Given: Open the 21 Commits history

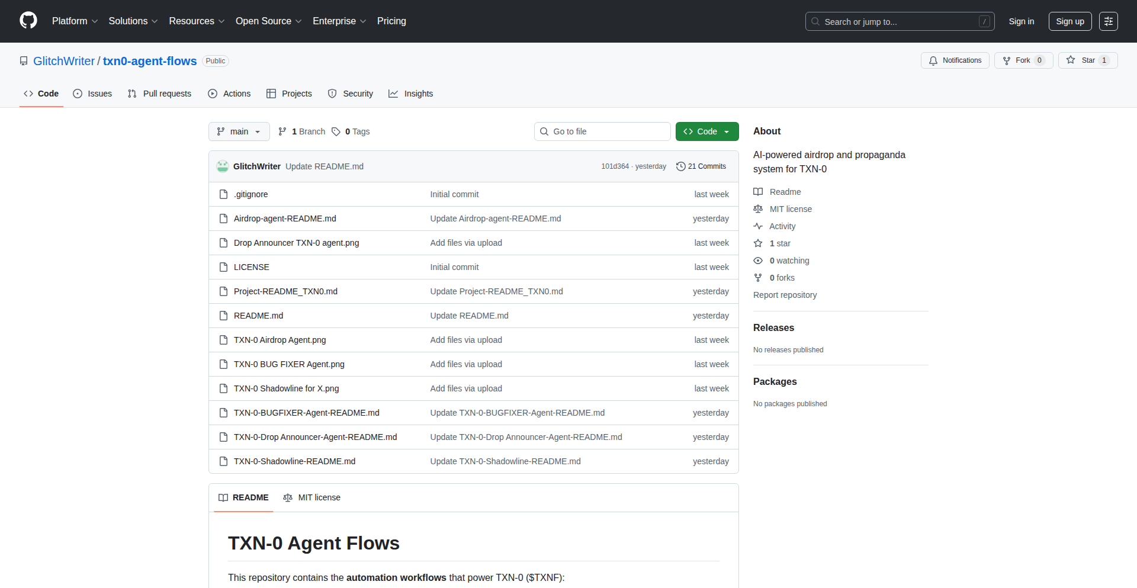Looking at the screenshot, I should 701,166.
